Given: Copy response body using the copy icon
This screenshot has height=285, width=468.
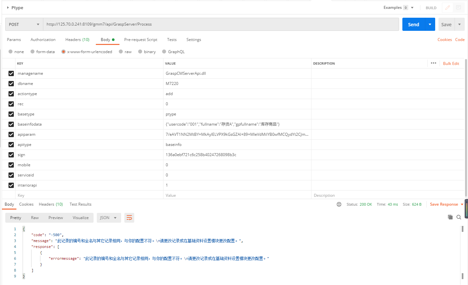Looking at the screenshot, I should (x=450, y=217).
